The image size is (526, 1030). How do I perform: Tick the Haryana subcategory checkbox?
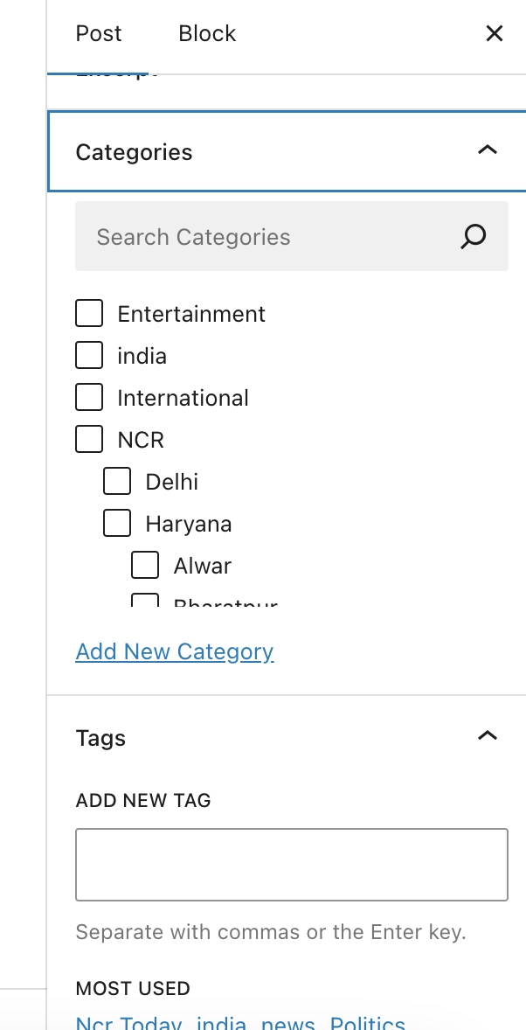(117, 523)
